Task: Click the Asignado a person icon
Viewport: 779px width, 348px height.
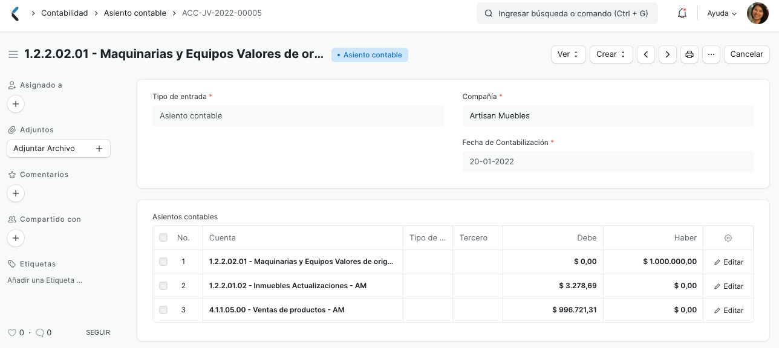Action: 11,85
